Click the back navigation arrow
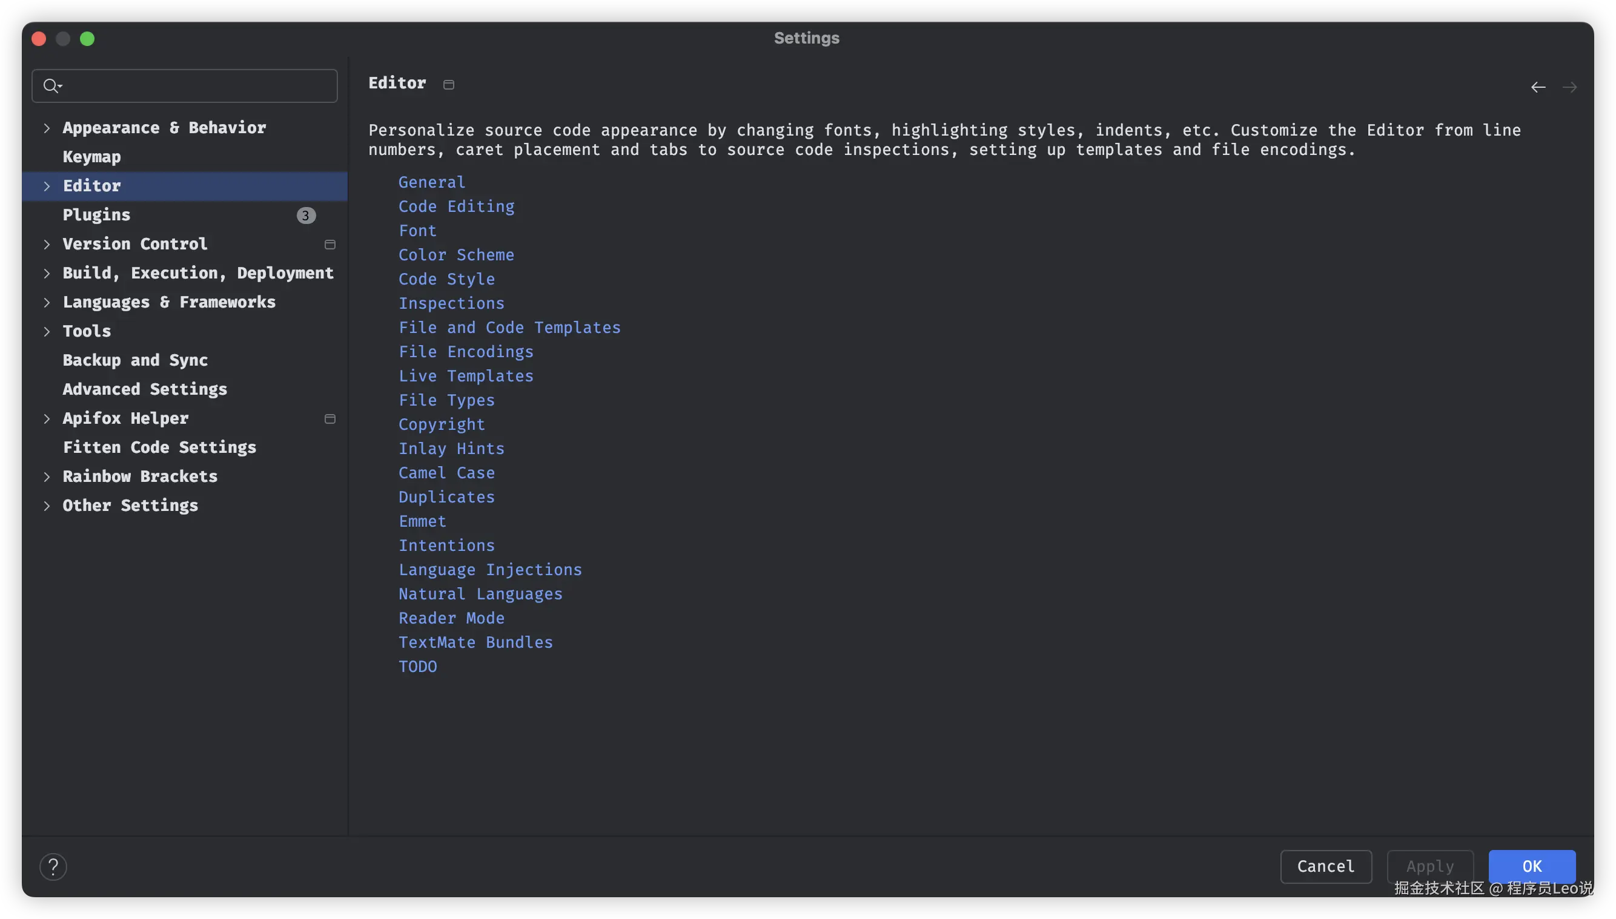The image size is (1616, 919). click(1538, 87)
